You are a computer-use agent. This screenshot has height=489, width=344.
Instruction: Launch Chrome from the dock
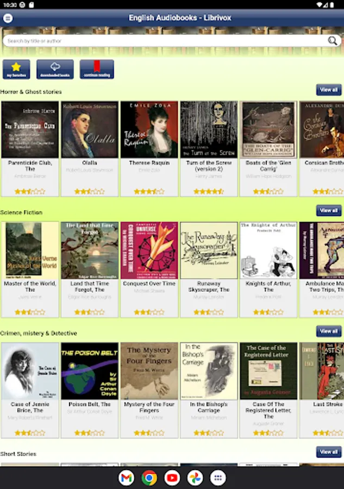coord(149,478)
